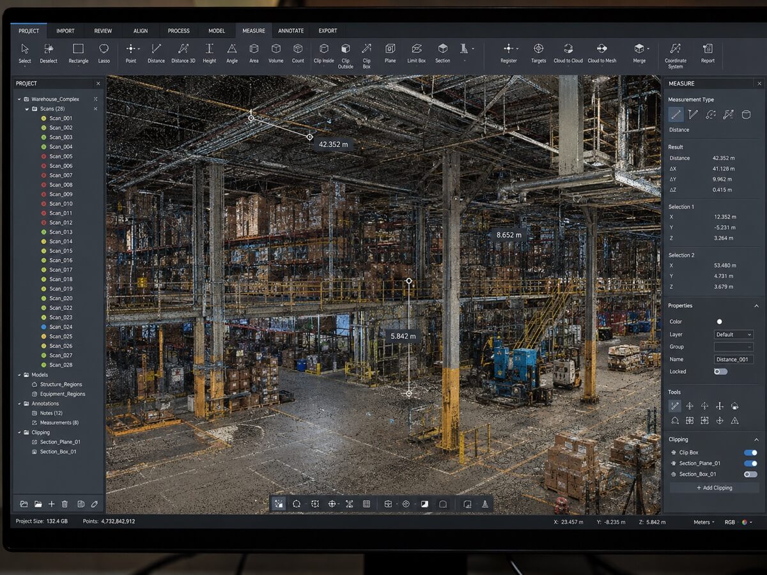Open the Meters units dropdown

tap(704, 522)
